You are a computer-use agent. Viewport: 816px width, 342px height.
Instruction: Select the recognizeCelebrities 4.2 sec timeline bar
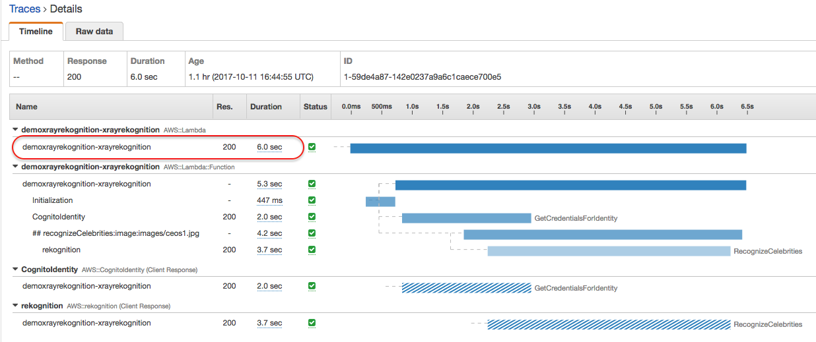point(603,235)
